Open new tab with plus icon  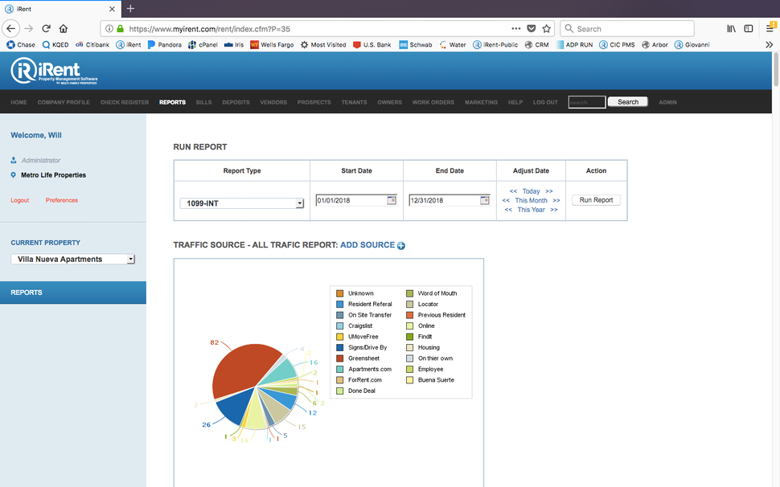(x=130, y=9)
